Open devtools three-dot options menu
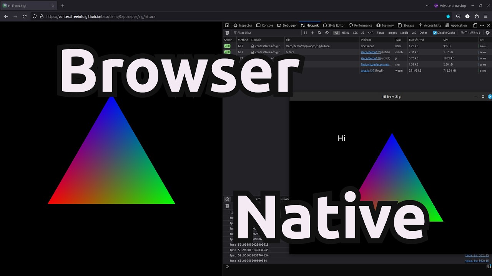Viewport: 492px width, 276px height. 482,25
